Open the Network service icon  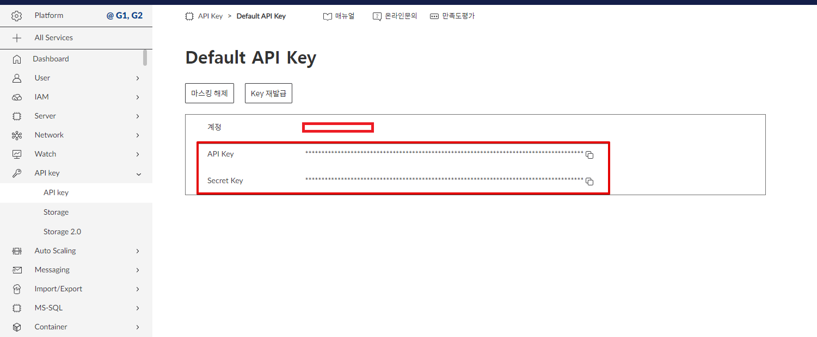coord(17,134)
